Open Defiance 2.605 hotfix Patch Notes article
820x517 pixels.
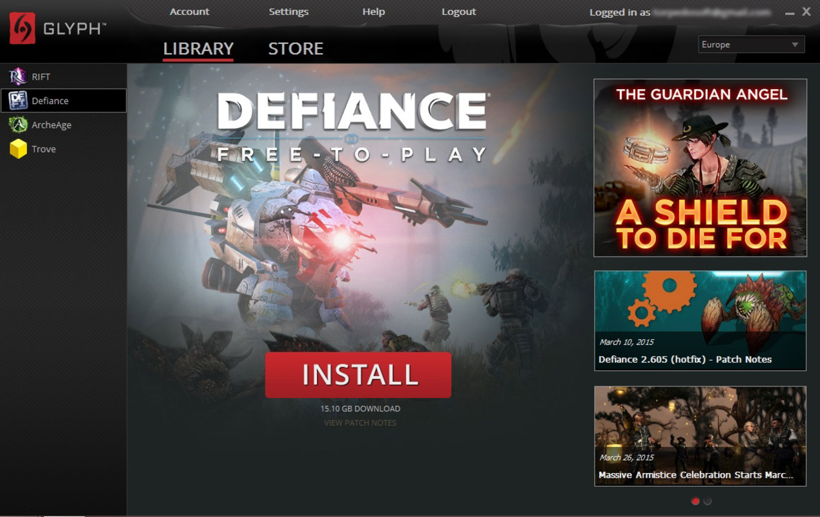pyautogui.click(x=700, y=321)
